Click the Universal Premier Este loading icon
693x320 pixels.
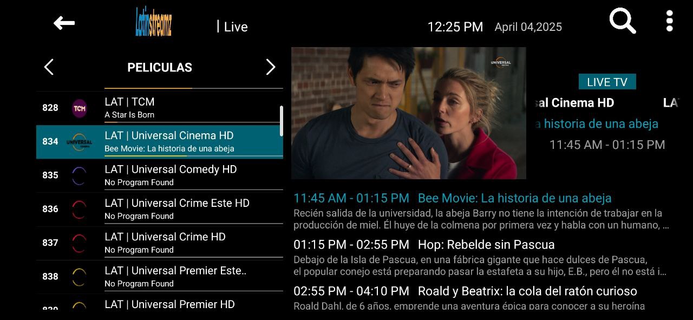[x=79, y=277]
